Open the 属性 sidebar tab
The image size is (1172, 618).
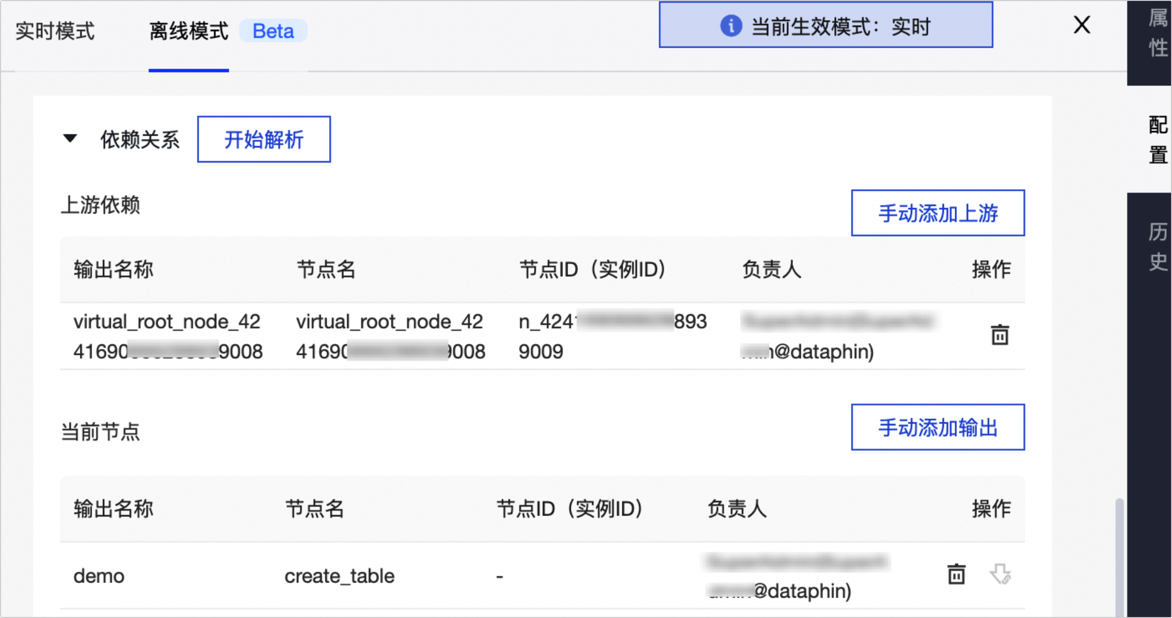coord(1157,34)
